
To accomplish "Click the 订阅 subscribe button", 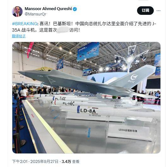I will point(145,10).
